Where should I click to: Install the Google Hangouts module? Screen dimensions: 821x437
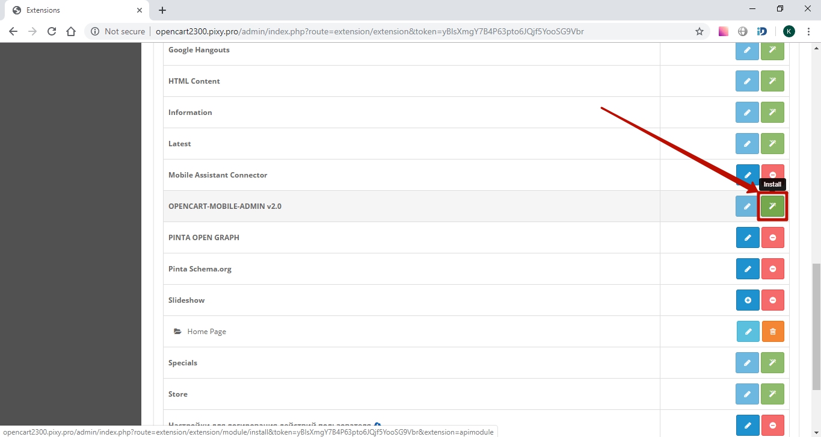coord(772,50)
